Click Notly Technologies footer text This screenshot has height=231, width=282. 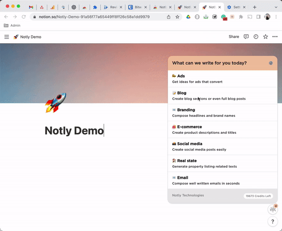[188, 195]
